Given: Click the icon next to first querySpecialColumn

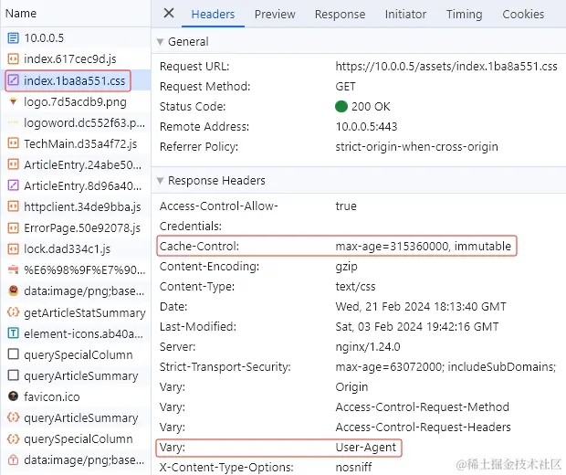Looking at the screenshot, I should (13, 354).
